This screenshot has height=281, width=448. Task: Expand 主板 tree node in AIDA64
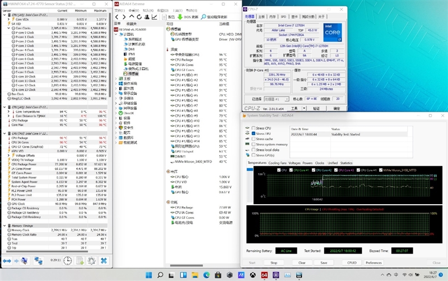[116, 79]
